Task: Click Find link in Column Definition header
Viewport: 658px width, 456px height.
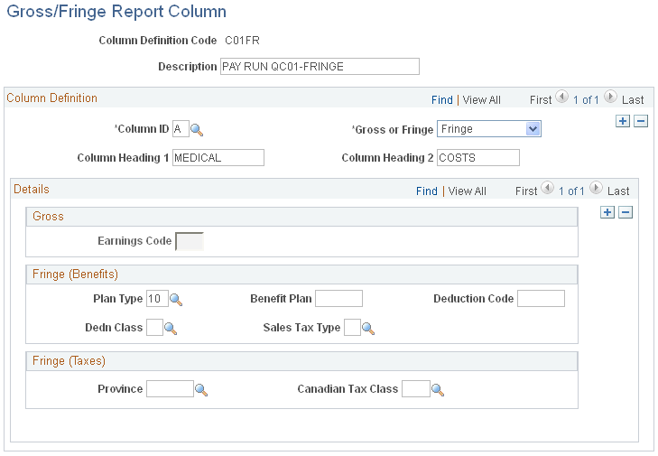Action: tap(442, 100)
